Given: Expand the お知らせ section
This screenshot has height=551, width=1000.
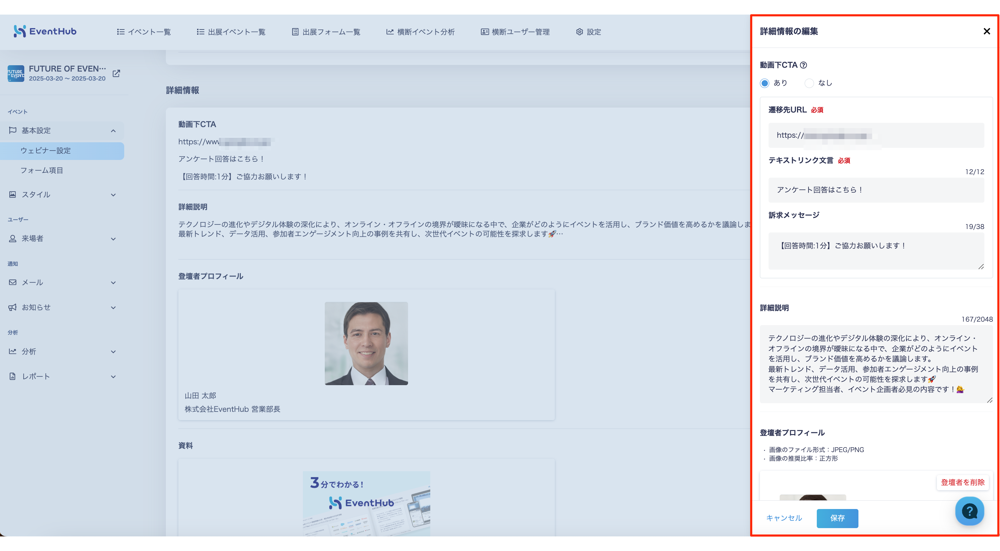Looking at the screenshot, I should click(x=113, y=308).
